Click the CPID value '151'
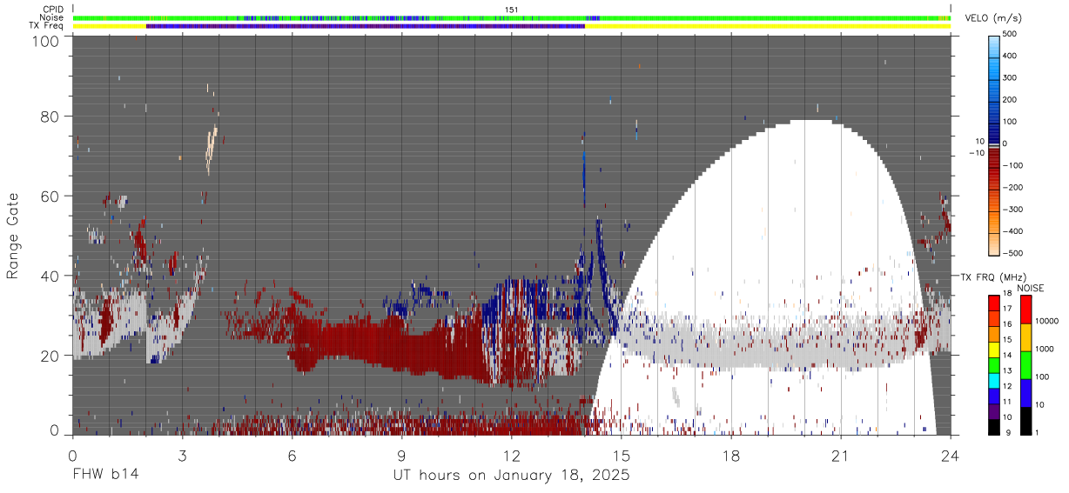The height and width of the screenshot is (493, 1069). click(x=512, y=10)
